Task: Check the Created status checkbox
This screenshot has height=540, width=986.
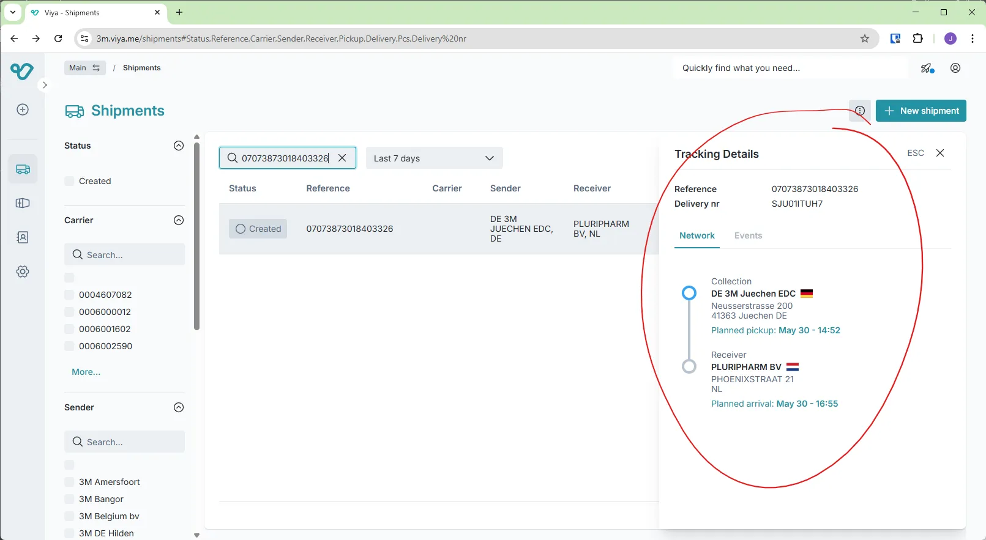Action: click(x=70, y=181)
